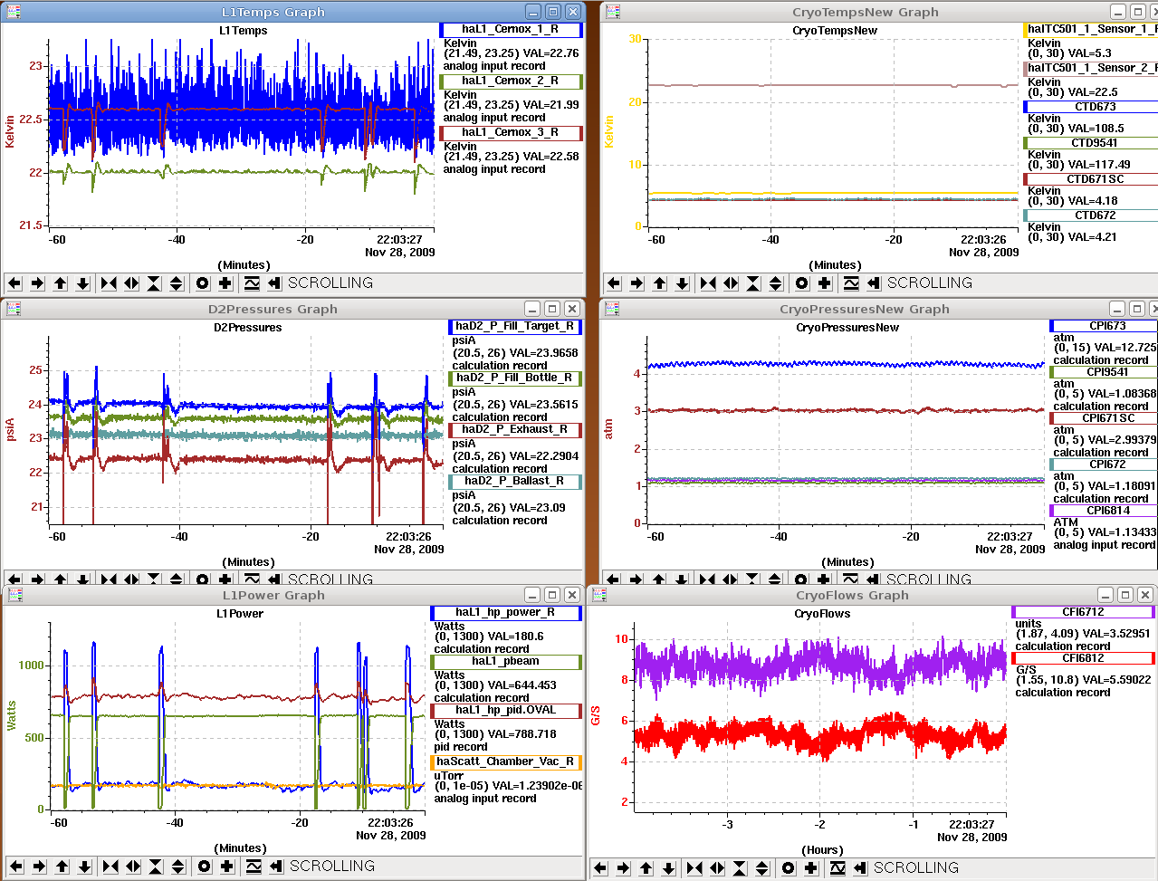The image size is (1158, 881).
Task: Zoom in horizontally on L1Temps graph
Action: point(109,283)
